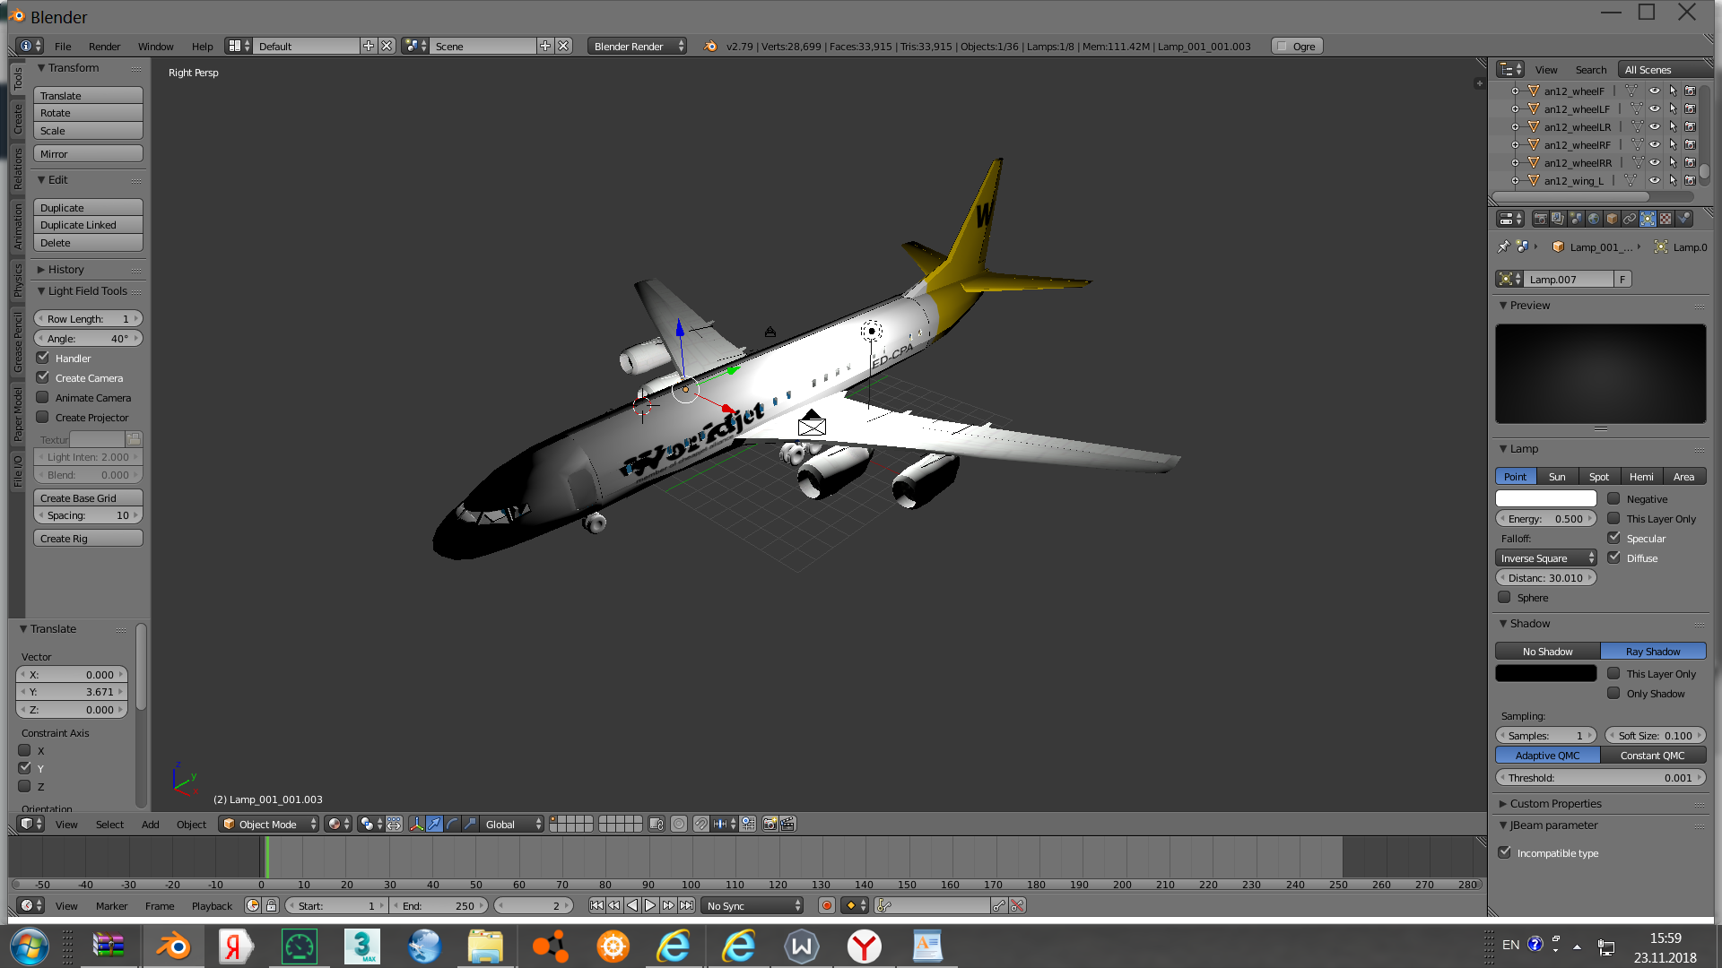Screen dimensions: 1722x968
Task: Expand the an12_wheelRR tree item
Action: coord(1516,162)
